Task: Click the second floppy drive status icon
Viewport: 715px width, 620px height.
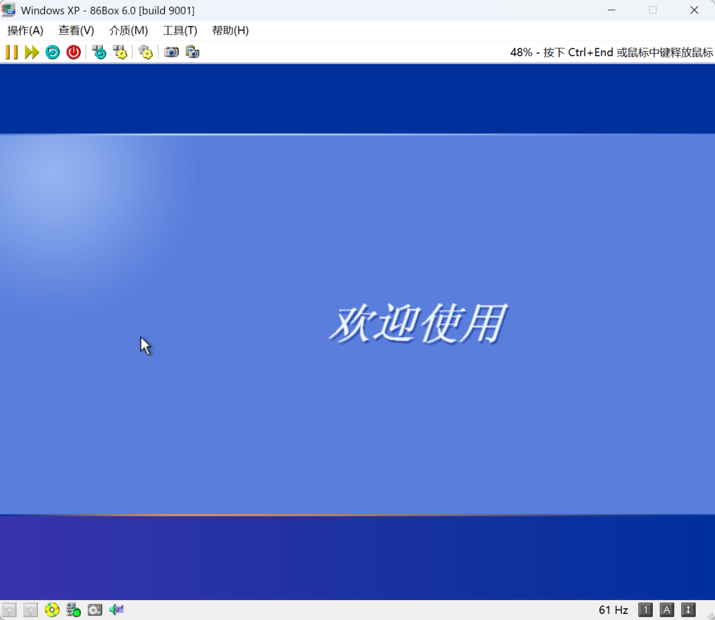Action: [30, 610]
